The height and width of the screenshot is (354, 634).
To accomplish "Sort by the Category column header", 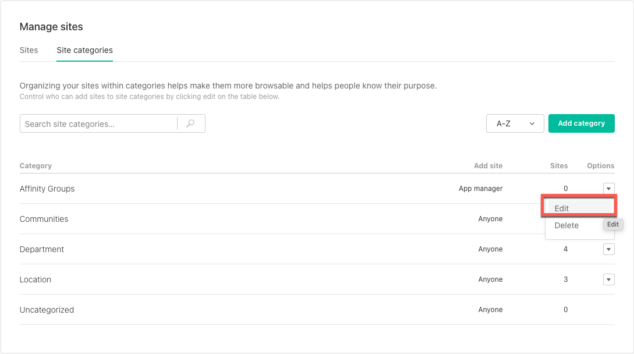I will (36, 165).
